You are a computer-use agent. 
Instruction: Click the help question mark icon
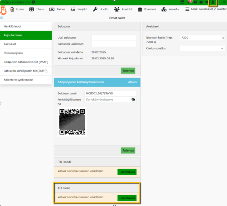[x=201, y=2]
